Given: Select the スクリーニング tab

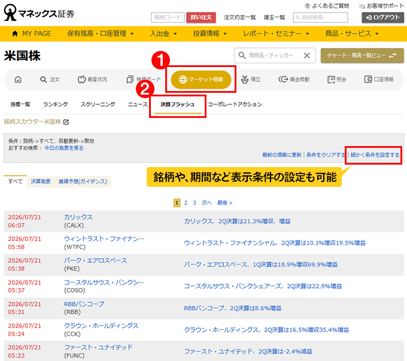Looking at the screenshot, I should [x=98, y=104].
